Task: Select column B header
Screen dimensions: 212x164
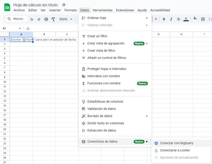Action: click(44, 34)
